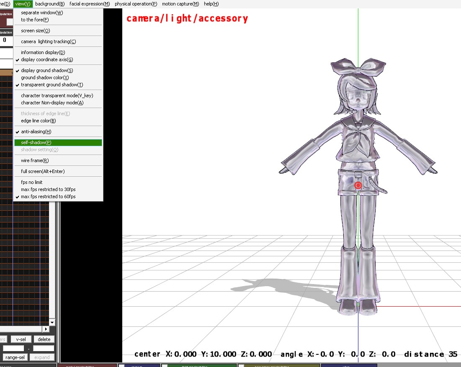Click the v-sel button
461x367 pixels.
21,339
